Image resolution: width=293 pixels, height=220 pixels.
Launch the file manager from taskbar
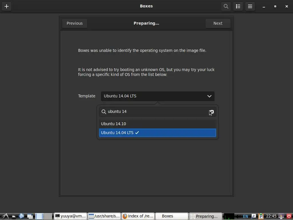click(x=14, y=217)
